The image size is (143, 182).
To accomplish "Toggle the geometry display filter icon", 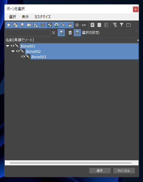I will pos(9,25).
